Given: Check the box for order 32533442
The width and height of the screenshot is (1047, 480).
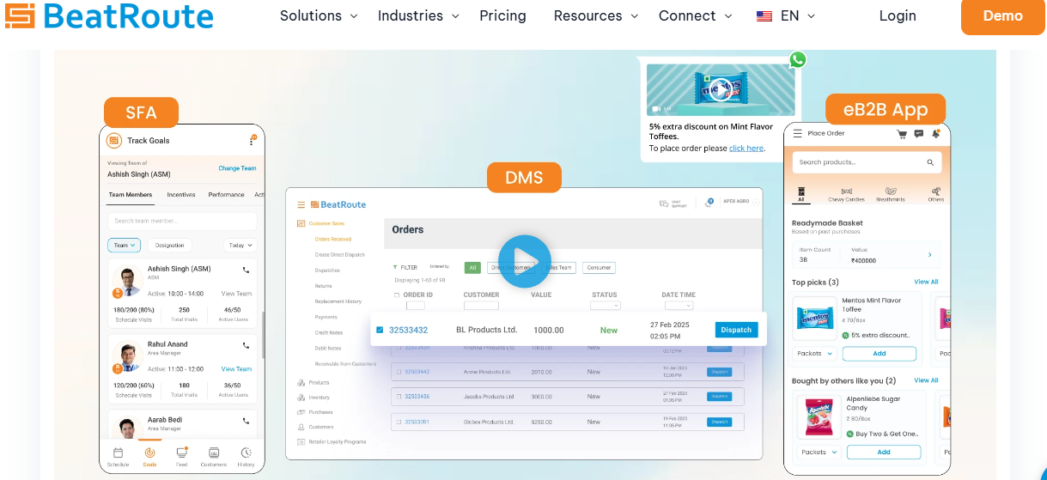Looking at the screenshot, I should pos(399,372).
